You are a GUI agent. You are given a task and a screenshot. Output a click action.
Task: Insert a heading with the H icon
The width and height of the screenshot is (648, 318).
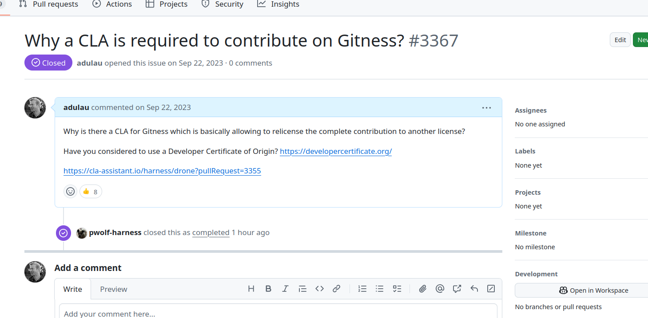coord(251,289)
